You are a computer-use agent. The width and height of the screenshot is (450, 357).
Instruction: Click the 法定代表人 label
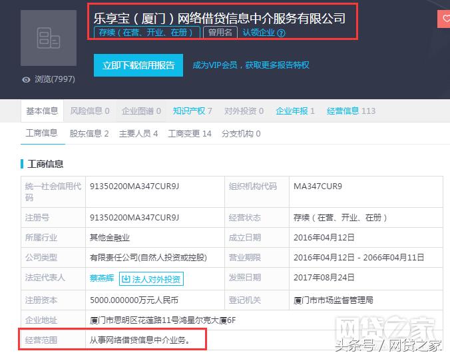pos(45,278)
